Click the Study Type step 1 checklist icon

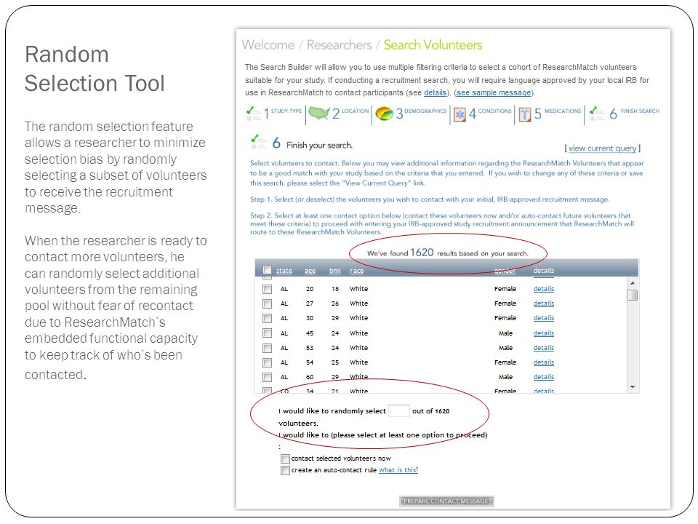coord(253,114)
